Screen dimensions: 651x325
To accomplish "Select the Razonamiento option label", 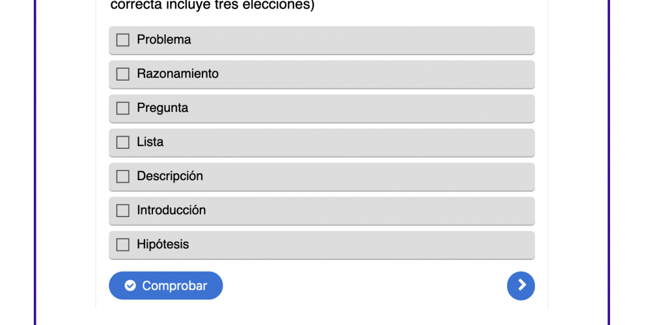I will 178,74.
